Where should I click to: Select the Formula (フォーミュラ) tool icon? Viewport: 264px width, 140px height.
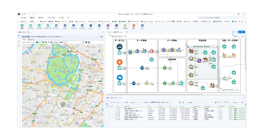tap(73, 26)
